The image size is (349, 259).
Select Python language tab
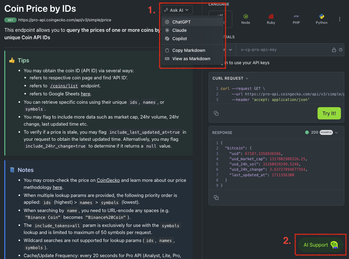pos(322,19)
